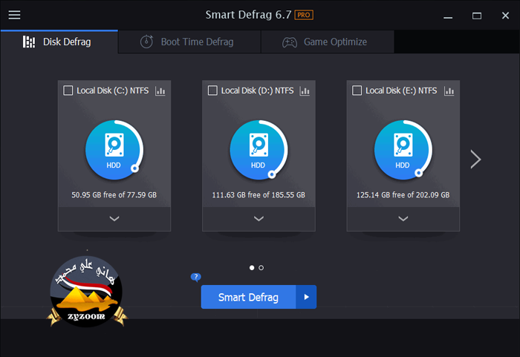Click '125.14 GB free of 202.09 GB' text
Viewport: 520px width, 357px height.
coord(403,195)
